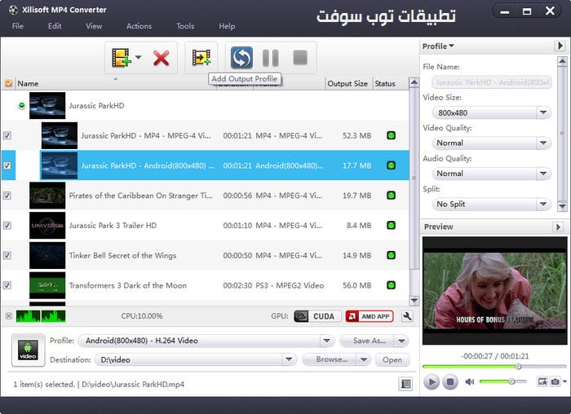Click the NVIDIA CUDA button
Image resolution: width=571 pixels, height=414 pixels.
point(317,316)
